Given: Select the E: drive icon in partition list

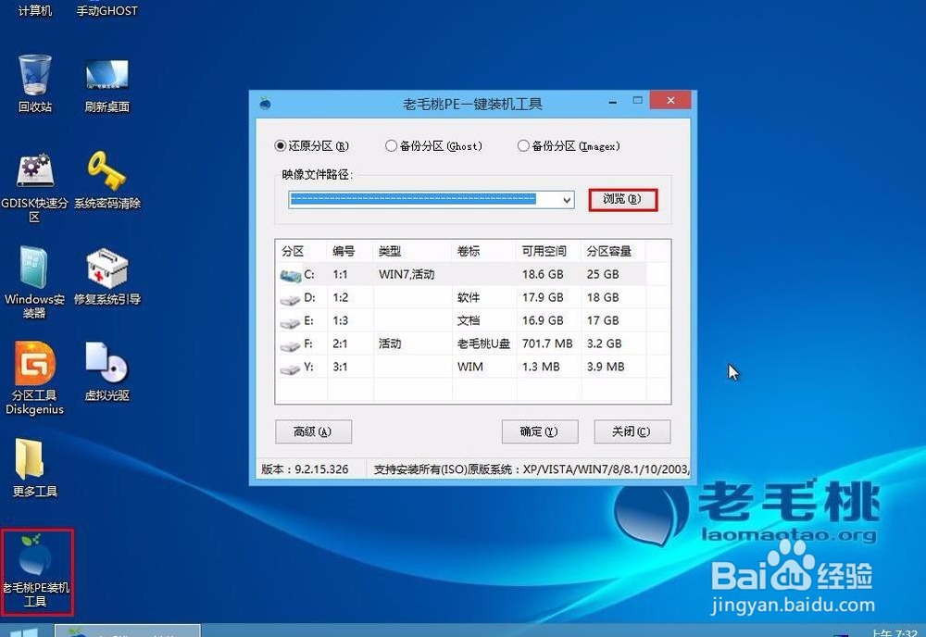Looking at the screenshot, I should coord(290,322).
